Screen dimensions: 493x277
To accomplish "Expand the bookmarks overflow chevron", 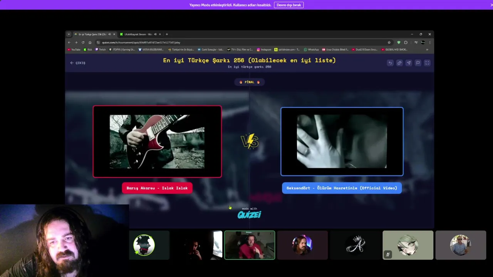I will pos(427,50).
